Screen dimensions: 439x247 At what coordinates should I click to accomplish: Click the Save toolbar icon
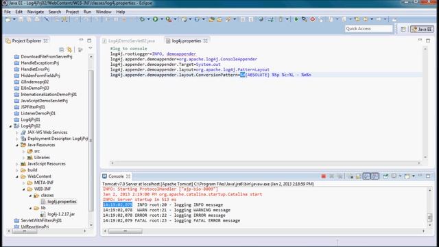[x=21, y=19]
